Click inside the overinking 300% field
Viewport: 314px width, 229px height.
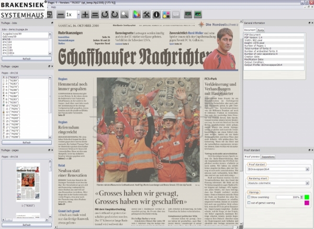[x=288, y=197]
